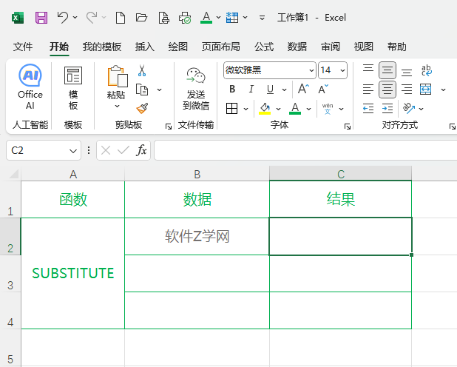This screenshot has height=367, width=457.
Task: Switch to the 公式 Formulas tab
Action: [264, 47]
